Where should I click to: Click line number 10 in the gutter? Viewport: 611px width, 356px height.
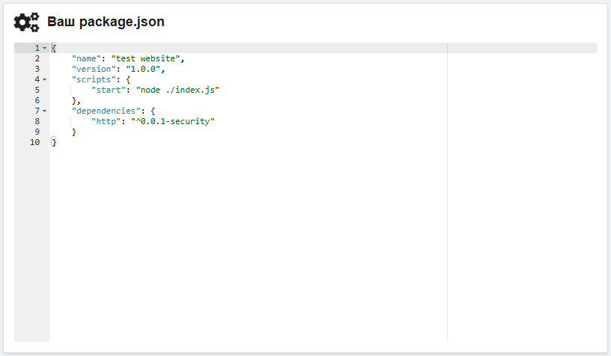(x=34, y=142)
